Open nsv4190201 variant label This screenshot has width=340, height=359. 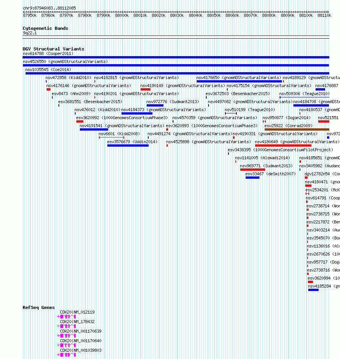point(136,94)
